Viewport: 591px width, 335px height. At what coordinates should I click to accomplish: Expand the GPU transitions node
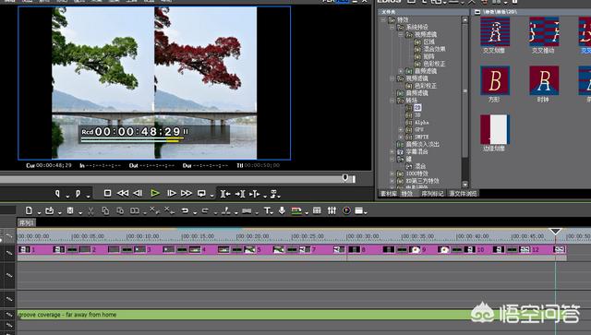[401, 129]
